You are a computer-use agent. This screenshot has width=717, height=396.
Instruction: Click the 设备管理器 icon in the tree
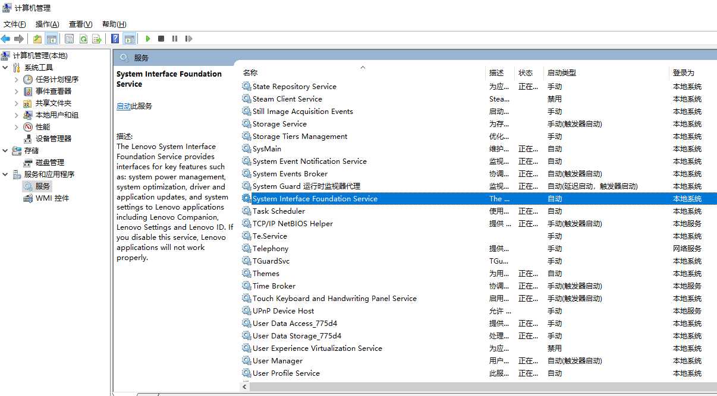coord(28,138)
